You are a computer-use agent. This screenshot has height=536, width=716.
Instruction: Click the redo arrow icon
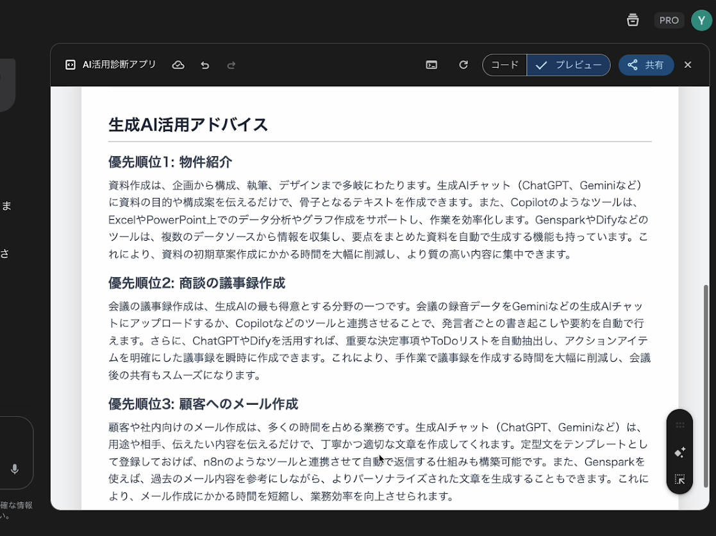[231, 65]
